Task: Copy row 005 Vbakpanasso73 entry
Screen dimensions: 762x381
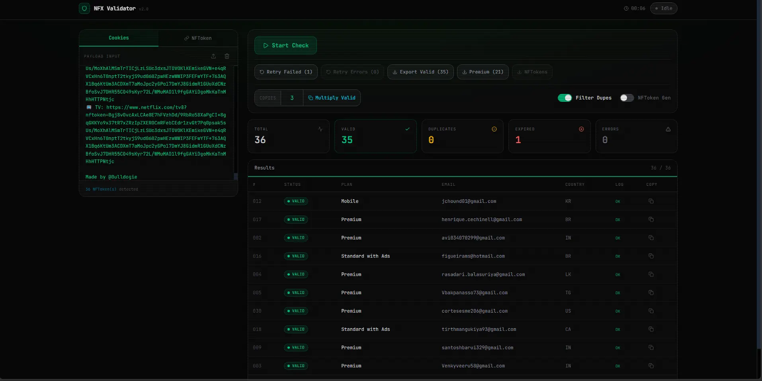Action: [x=651, y=293]
